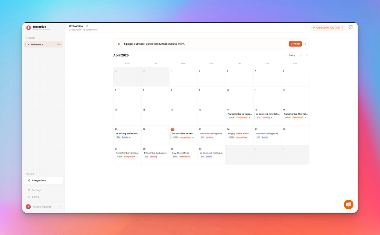Select the April 10 day cell
380x235 pixels.
(239, 96)
